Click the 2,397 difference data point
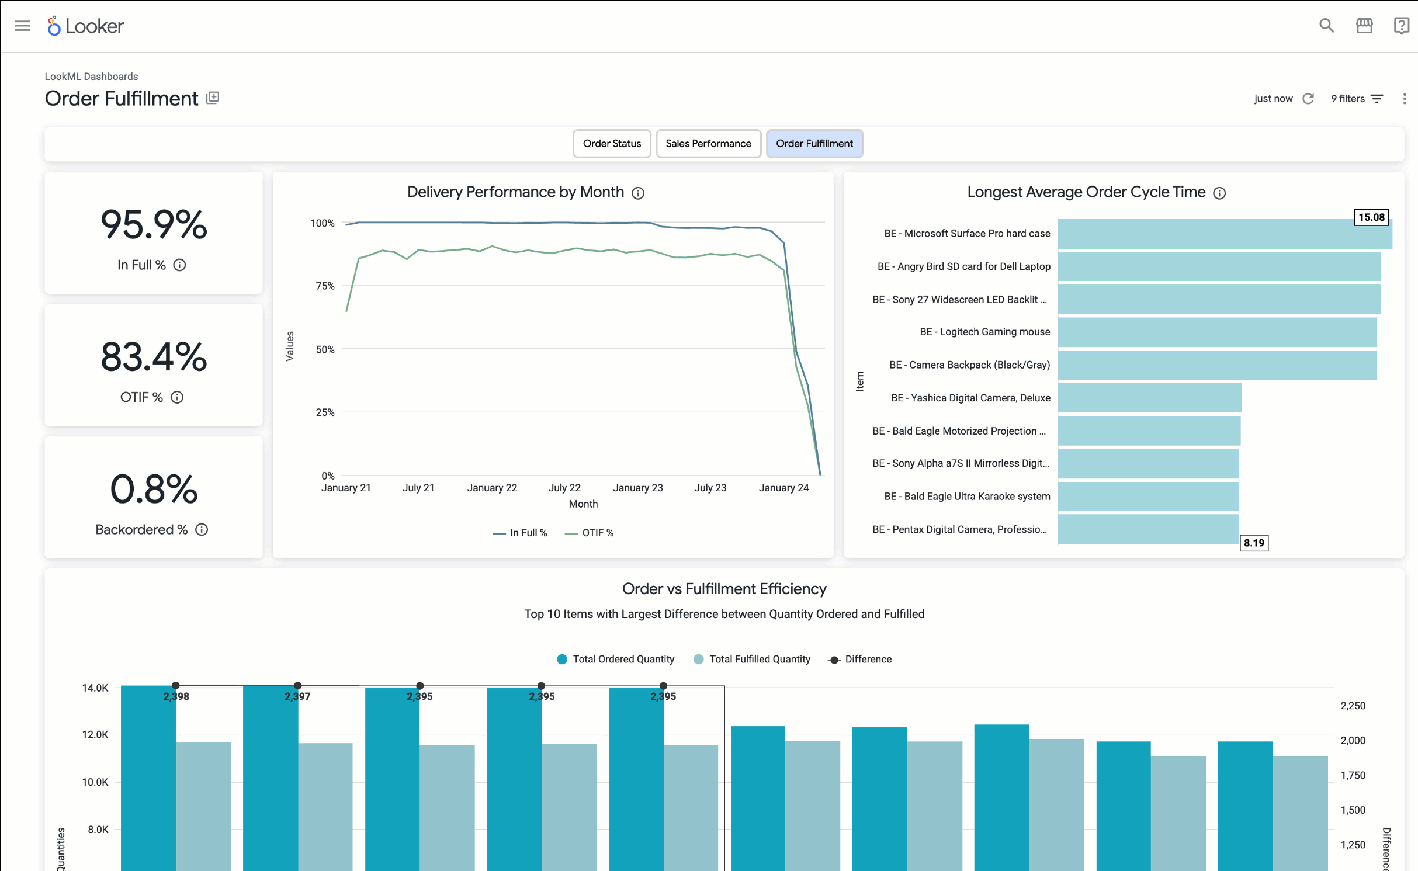This screenshot has height=871, width=1418. pyautogui.click(x=297, y=686)
